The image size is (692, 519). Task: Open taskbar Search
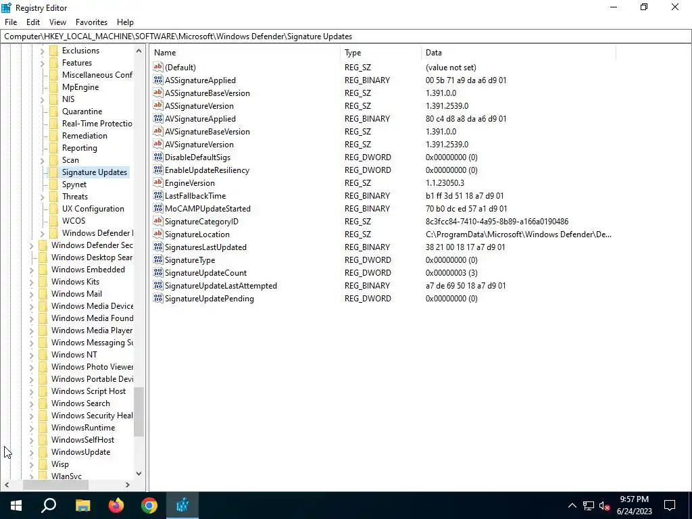(49, 505)
